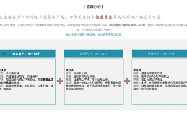
Task: Click the line 区位：杭州及上海
Action: coord(77,73)
